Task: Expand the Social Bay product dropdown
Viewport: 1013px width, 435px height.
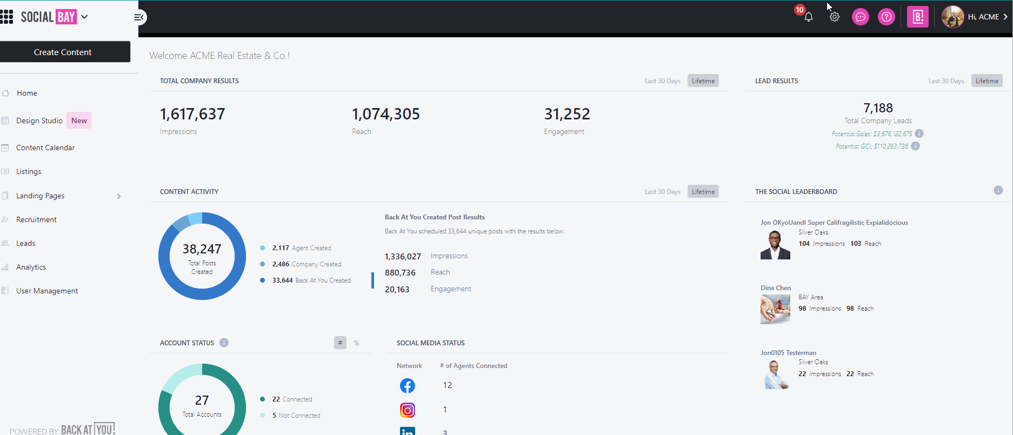Action: point(84,17)
